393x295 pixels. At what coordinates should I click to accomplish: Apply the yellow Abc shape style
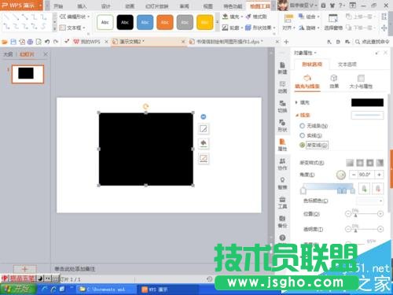(204, 22)
